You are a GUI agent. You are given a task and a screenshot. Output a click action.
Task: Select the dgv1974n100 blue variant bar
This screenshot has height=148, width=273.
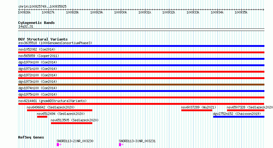coord(141,91)
